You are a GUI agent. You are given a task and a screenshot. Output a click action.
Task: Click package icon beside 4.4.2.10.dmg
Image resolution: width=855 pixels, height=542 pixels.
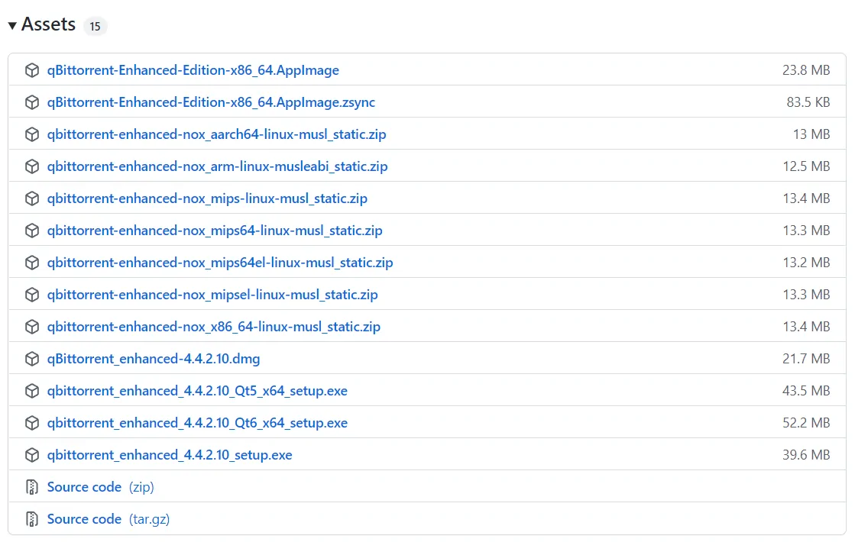click(32, 359)
